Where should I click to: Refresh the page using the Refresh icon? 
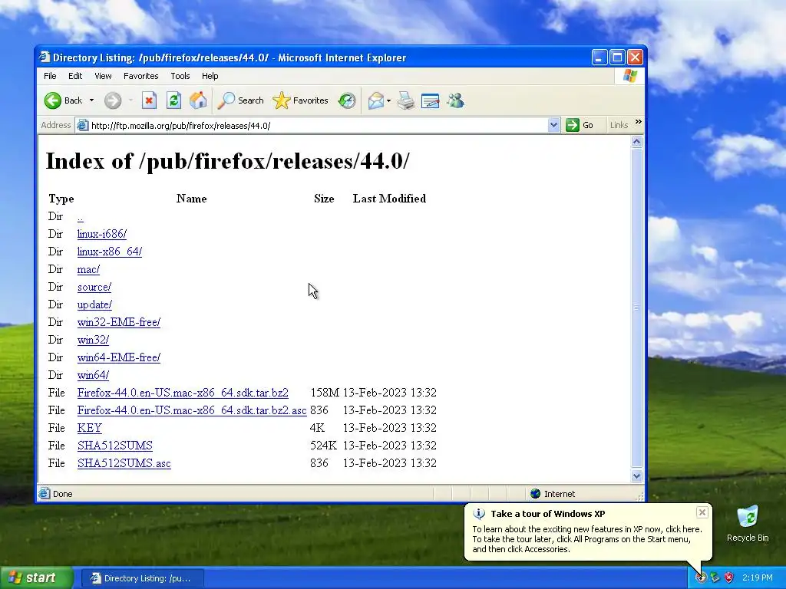pos(173,100)
